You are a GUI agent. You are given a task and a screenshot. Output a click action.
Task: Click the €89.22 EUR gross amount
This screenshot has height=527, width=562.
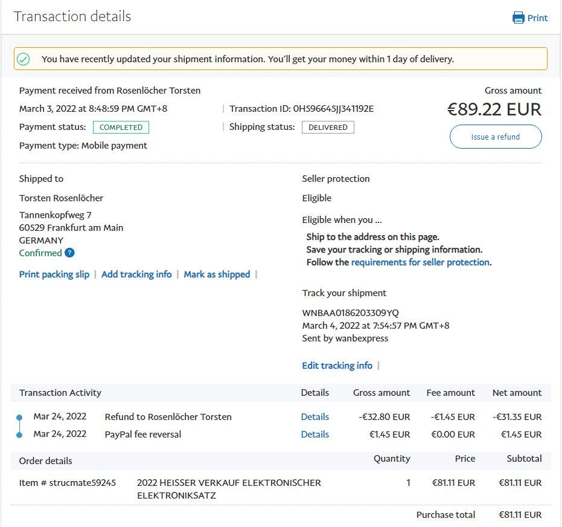[494, 109]
